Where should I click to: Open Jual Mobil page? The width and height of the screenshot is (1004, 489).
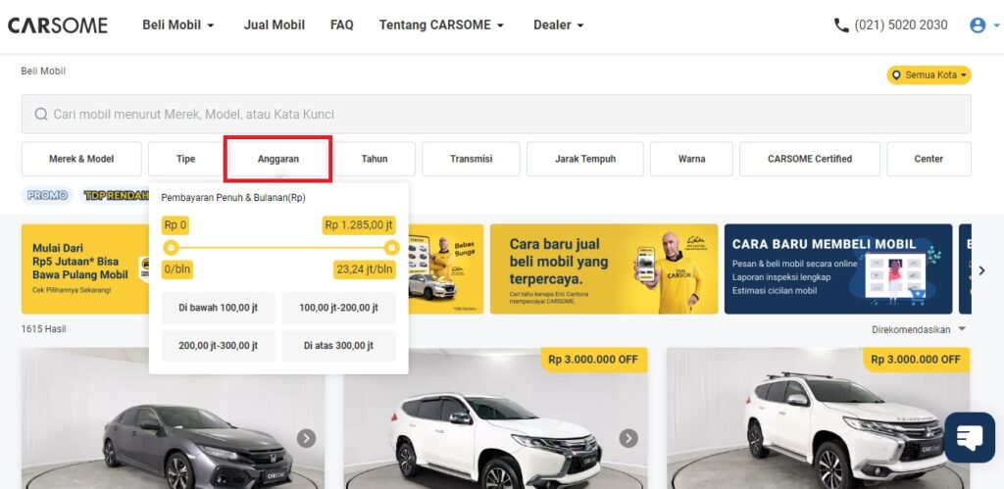tap(275, 24)
